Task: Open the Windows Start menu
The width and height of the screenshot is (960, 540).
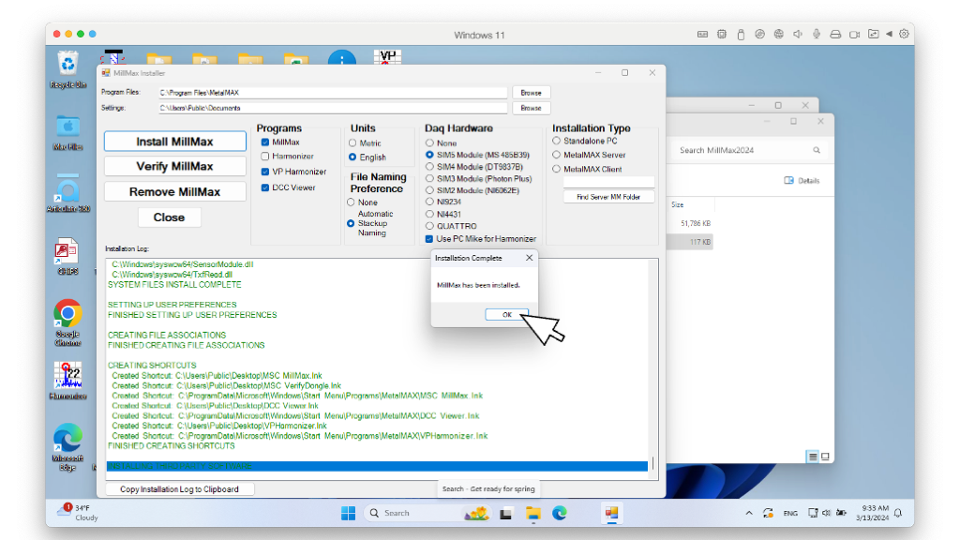Action: (x=349, y=513)
